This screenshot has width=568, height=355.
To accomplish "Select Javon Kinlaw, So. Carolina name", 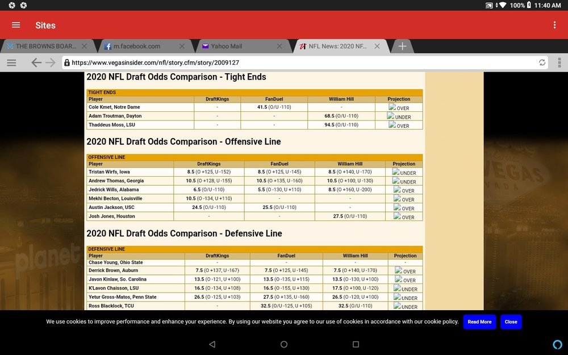I will [x=118, y=279].
